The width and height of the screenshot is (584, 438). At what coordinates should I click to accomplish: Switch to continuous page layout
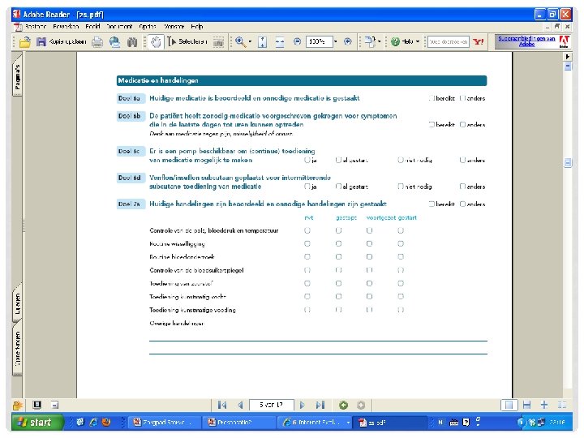coord(526,405)
